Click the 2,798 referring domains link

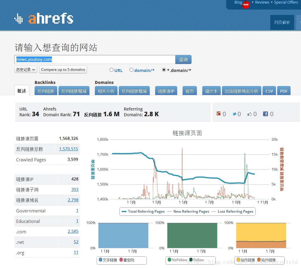[73, 200]
